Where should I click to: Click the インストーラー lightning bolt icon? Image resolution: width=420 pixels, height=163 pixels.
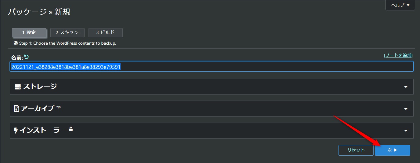click(x=16, y=131)
